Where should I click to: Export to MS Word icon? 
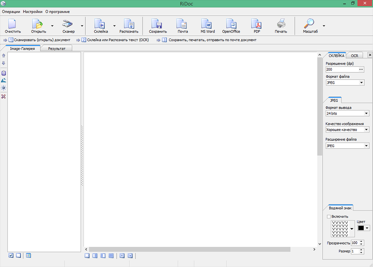coord(208,25)
